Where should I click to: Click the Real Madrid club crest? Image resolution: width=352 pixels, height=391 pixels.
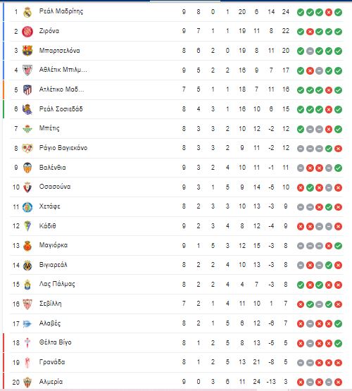[27, 12]
